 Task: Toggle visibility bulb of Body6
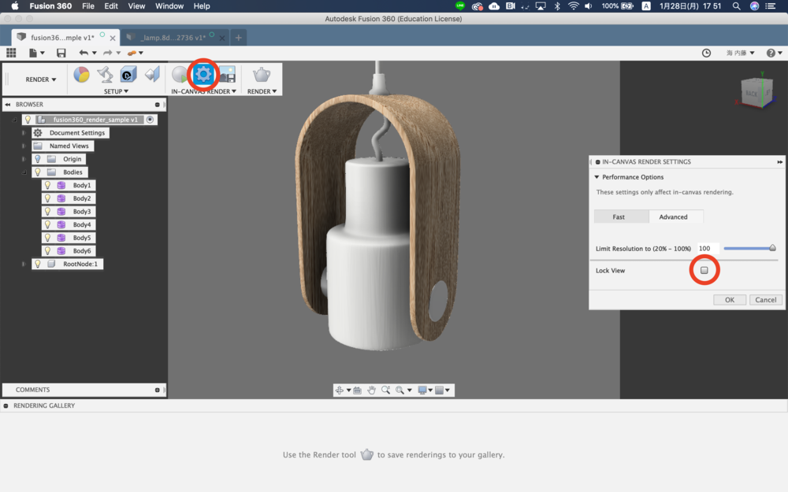coord(48,250)
